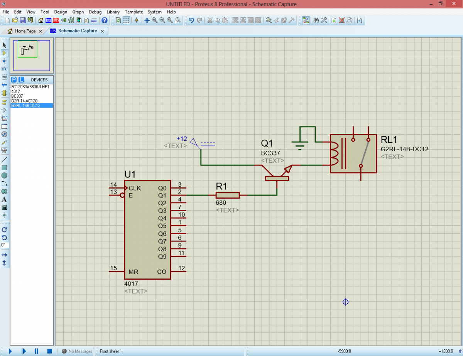
Task: Click the R1 resistor on schematic
Action: point(228,195)
